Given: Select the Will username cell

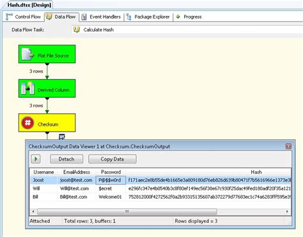Looking at the screenshot, I should coord(43,188).
